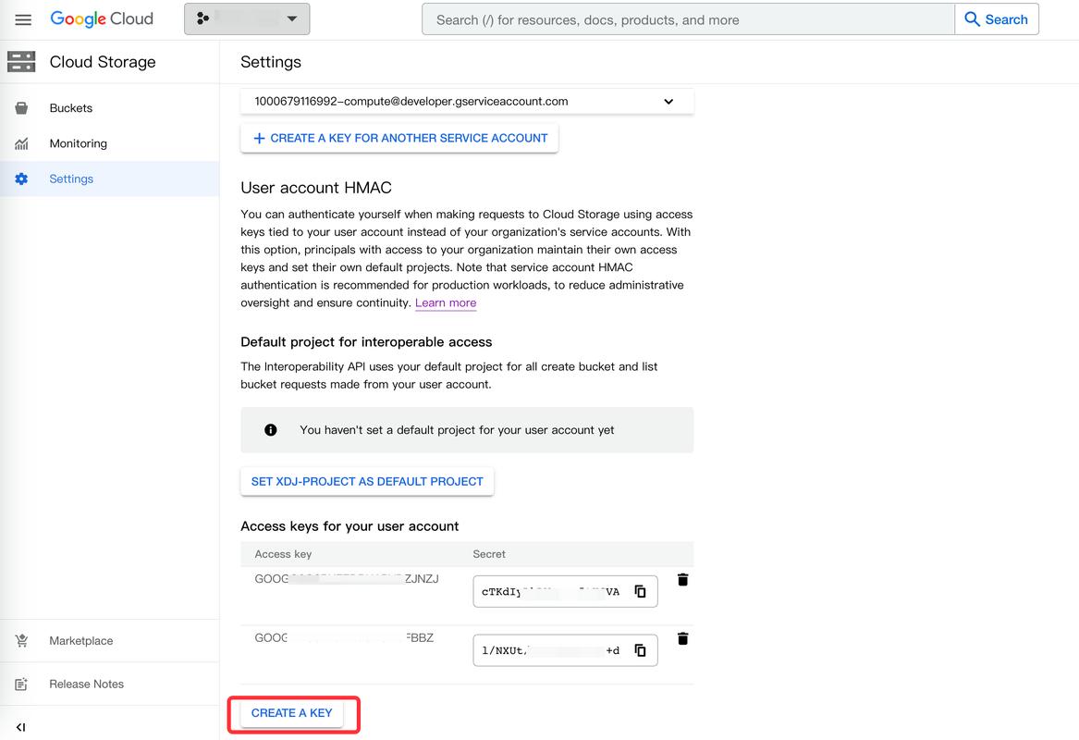The image size is (1079, 740).
Task: Delete the second access key via trash icon
Action: [x=682, y=637]
